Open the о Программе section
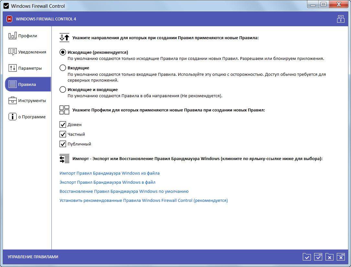Screen dimensions: 351x267 click(27, 117)
